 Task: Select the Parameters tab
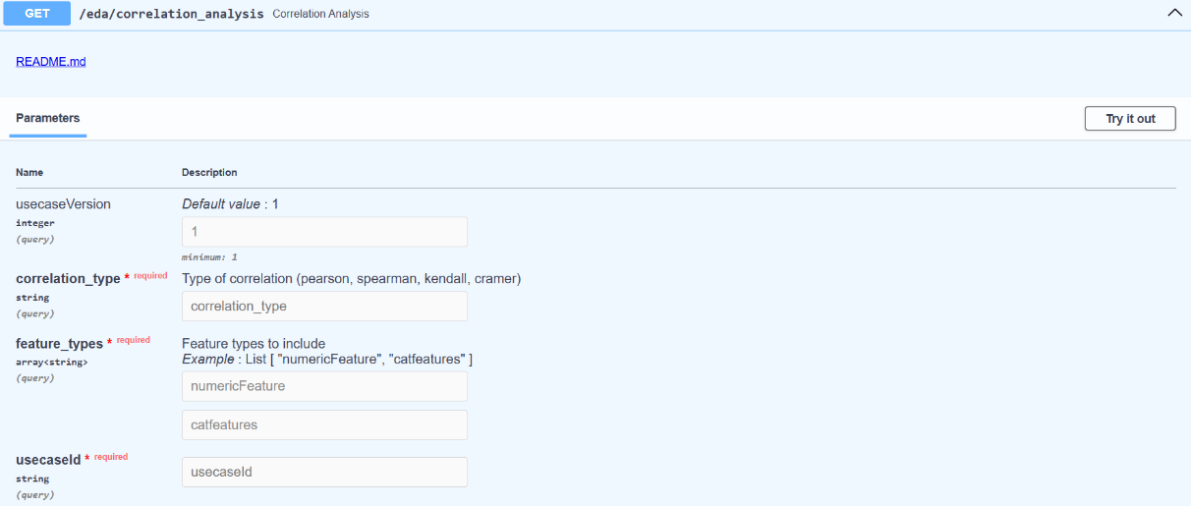click(x=48, y=118)
